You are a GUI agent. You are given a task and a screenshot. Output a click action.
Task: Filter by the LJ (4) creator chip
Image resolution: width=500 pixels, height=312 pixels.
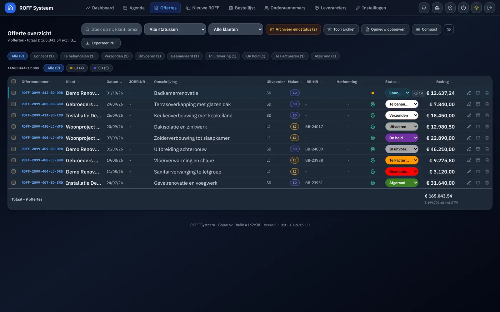(77, 68)
